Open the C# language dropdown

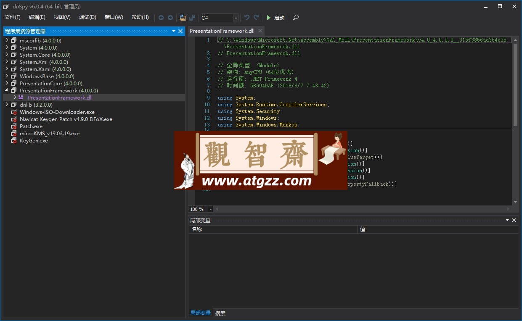pos(236,18)
